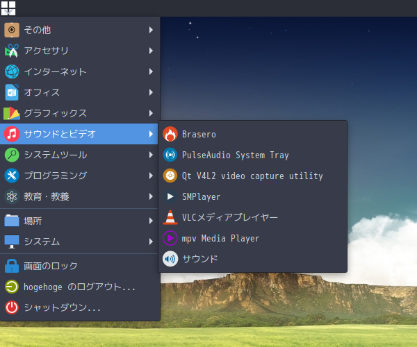Image resolution: width=417 pixels, height=347 pixels.
Task: Click the システムツール magnifier icon
Action: 12,155
